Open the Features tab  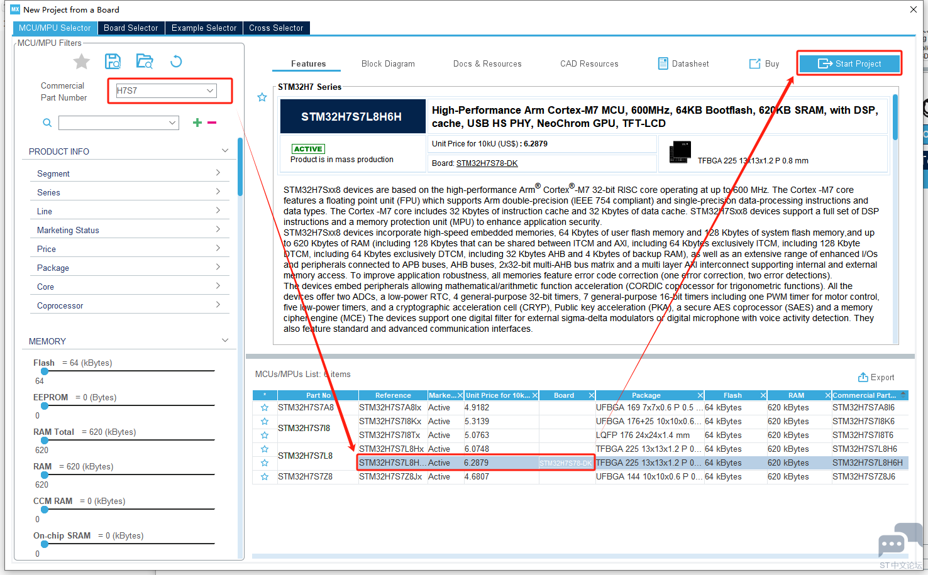tap(308, 63)
